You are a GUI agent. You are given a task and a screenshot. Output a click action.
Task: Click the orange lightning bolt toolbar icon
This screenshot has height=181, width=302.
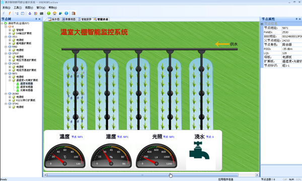point(10,13)
